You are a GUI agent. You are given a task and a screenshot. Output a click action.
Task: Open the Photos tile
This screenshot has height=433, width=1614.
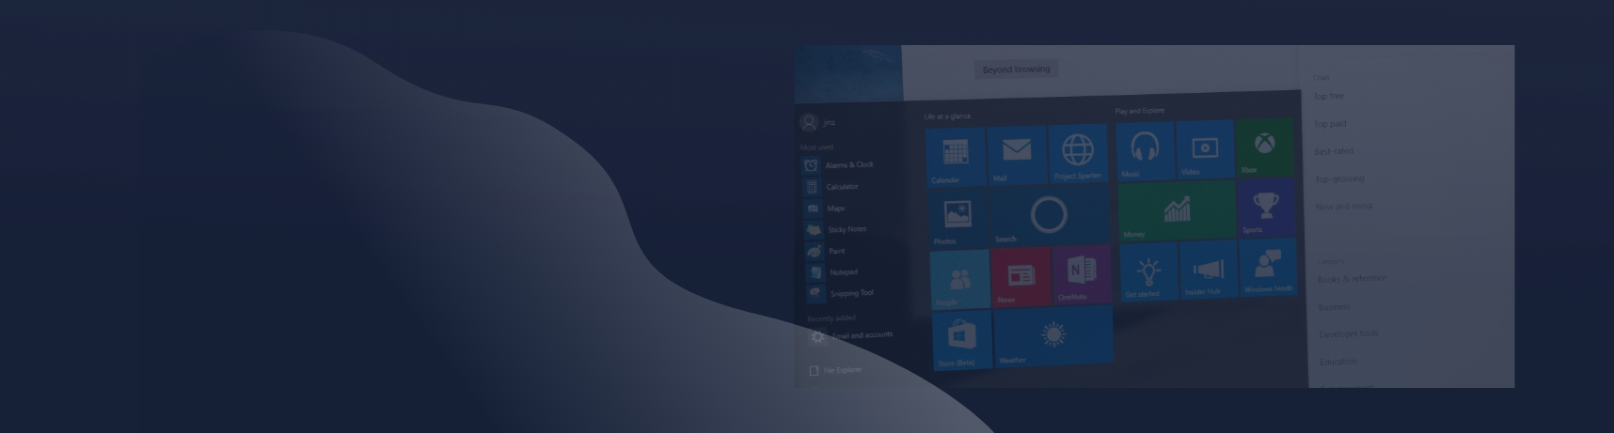[x=957, y=219]
